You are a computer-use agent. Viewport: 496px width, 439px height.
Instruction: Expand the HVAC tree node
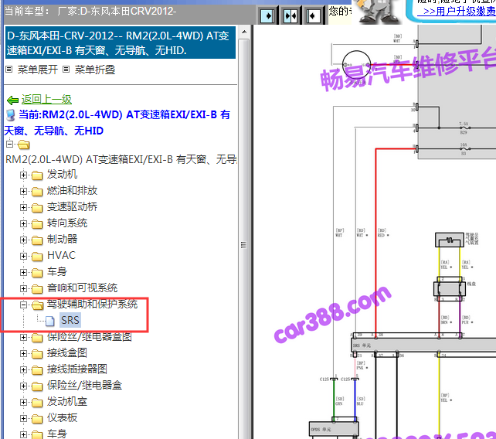pyautogui.click(x=23, y=256)
